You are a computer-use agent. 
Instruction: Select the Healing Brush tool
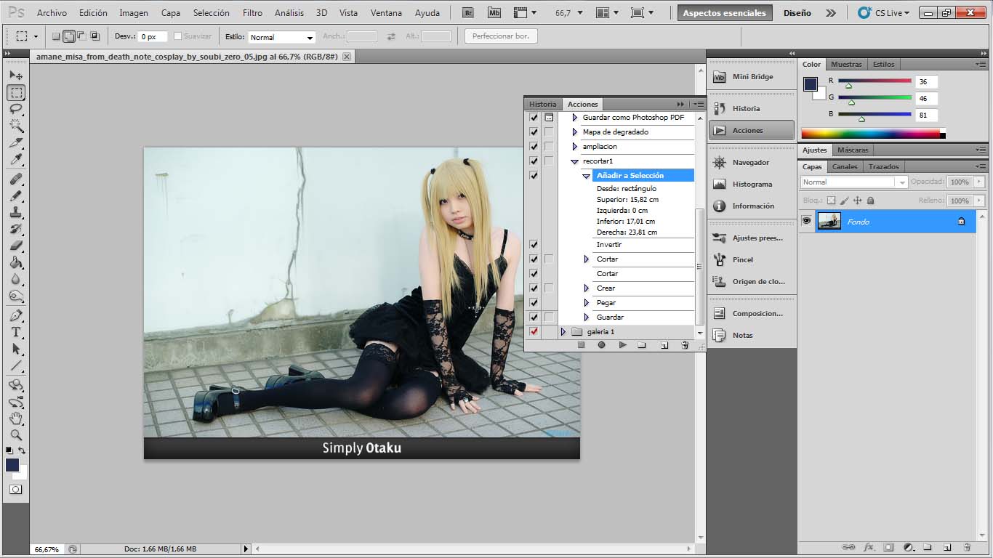16,179
